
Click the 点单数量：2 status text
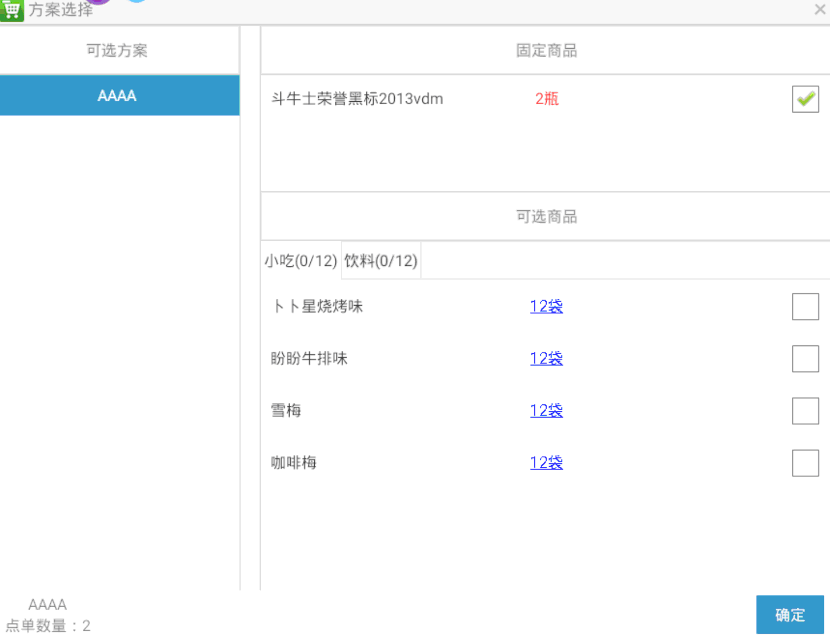pos(48,626)
